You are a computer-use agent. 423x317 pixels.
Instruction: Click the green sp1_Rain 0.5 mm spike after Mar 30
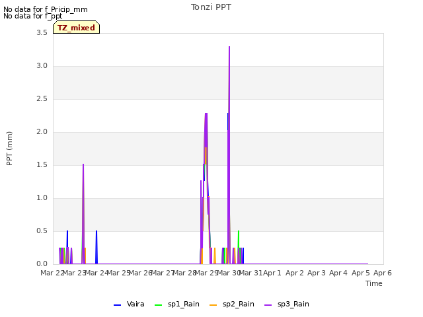tap(239, 231)
